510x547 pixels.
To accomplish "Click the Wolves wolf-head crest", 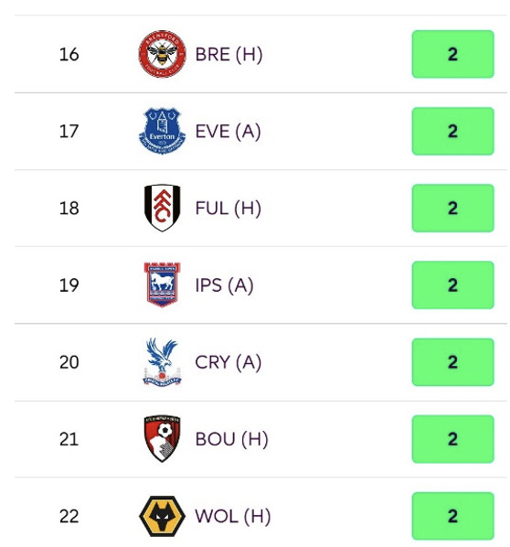I will point(162,516).
